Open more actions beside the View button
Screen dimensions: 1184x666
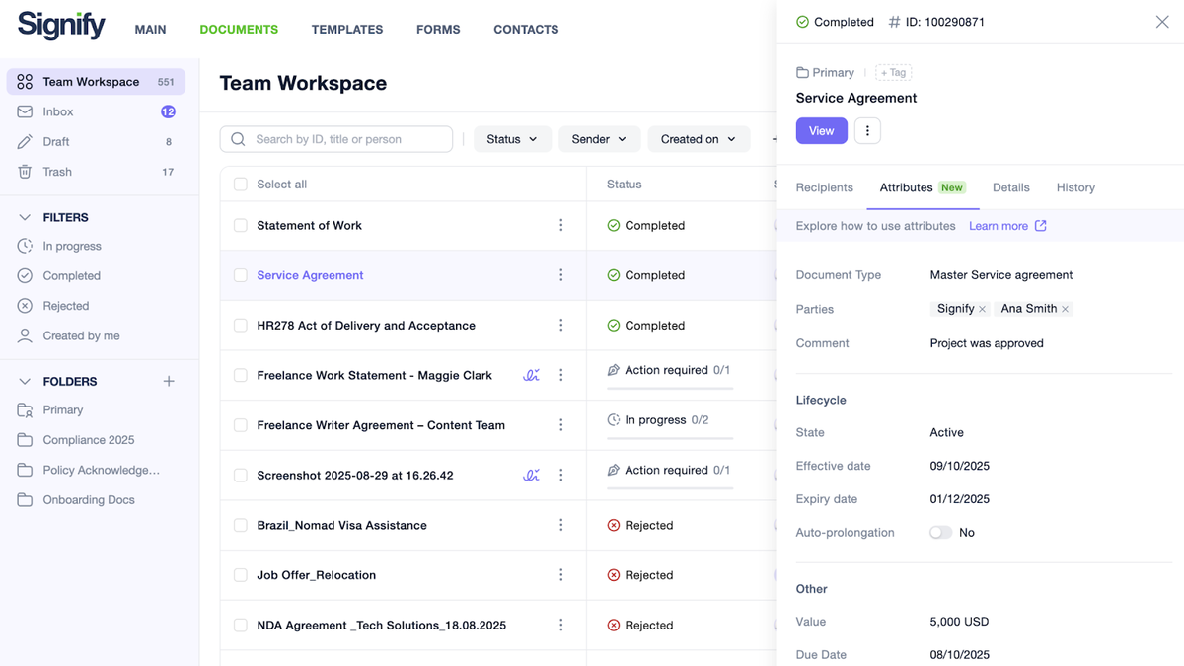coord(867,130)
